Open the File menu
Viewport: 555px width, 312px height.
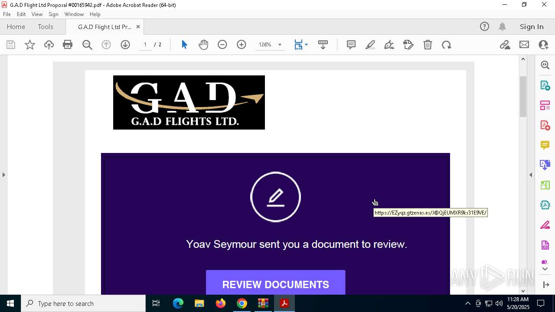pos(7,14)
